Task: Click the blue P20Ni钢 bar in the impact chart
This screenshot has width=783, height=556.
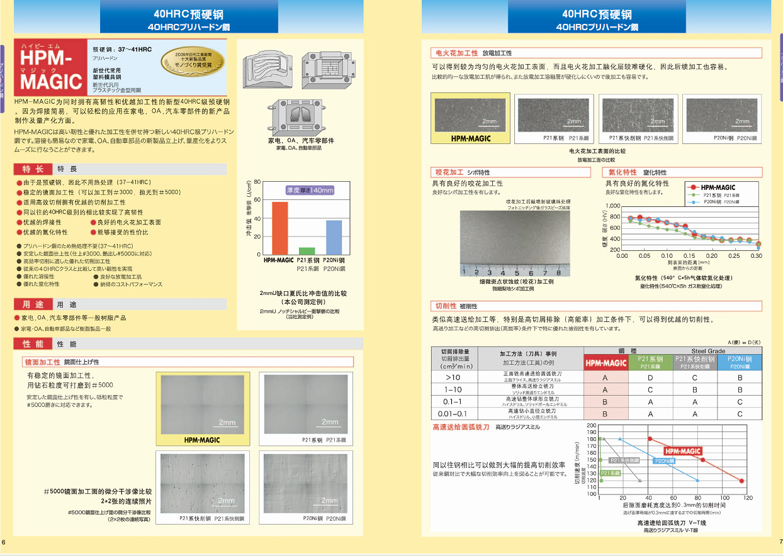Action: click(x=334, y=237)
